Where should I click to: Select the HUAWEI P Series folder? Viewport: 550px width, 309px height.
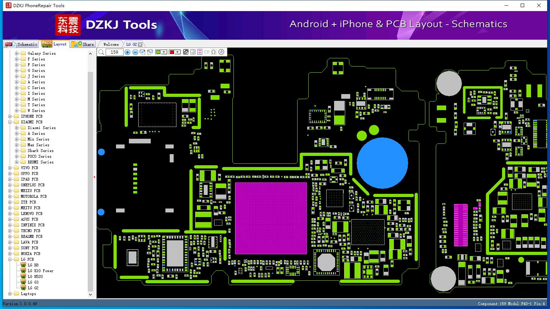click(36, 59)
